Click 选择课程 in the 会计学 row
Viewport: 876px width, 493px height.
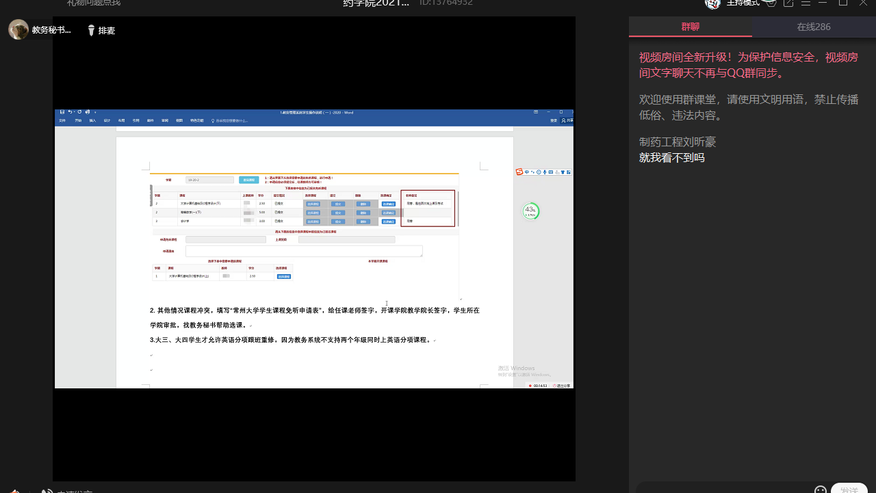(x=313, y=222)
